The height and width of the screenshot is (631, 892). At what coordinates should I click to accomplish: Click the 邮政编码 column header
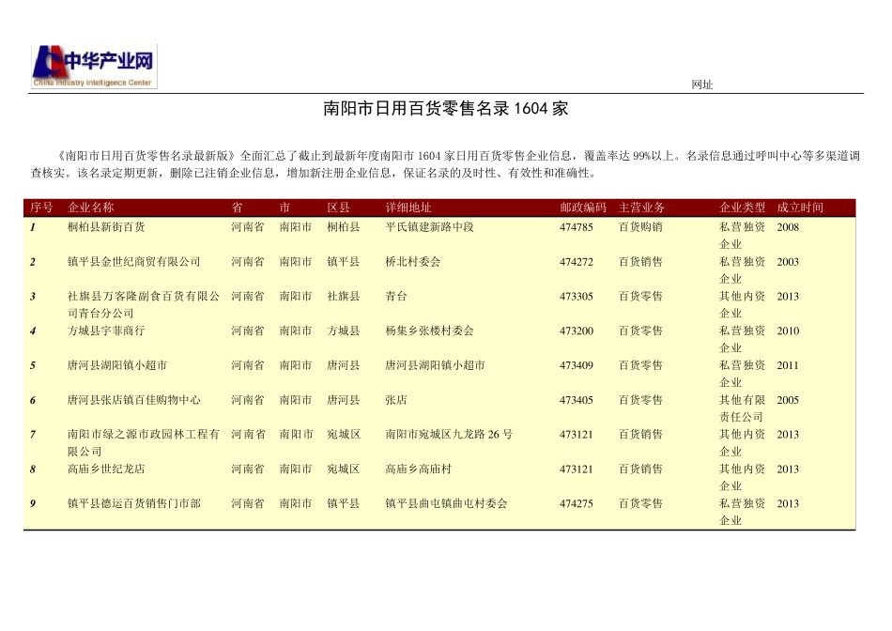583,208
